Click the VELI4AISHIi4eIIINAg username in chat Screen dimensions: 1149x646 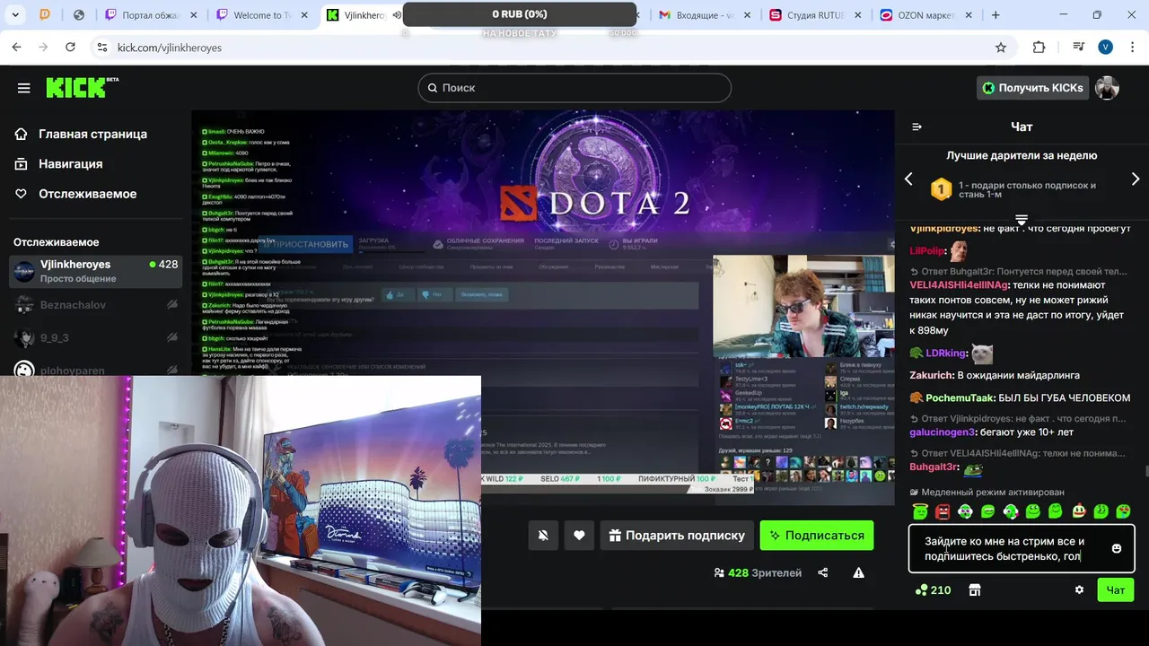[x=958, y=285]
